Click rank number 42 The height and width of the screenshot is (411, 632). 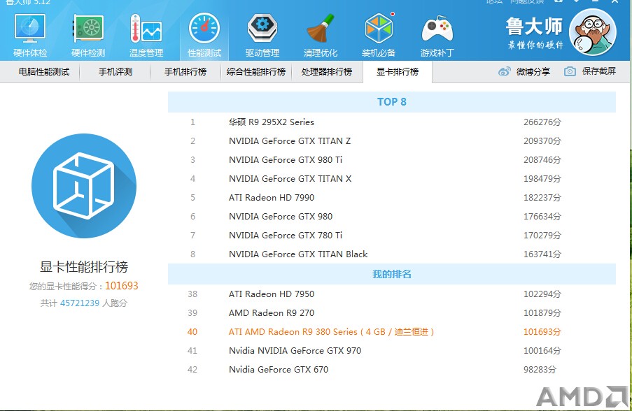tap(192, 370)
